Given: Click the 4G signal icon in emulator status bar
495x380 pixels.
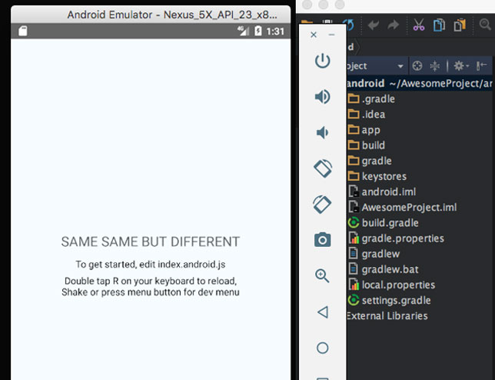Looking at the screenshot, I should pyautogui.click(x=243, y=31).
